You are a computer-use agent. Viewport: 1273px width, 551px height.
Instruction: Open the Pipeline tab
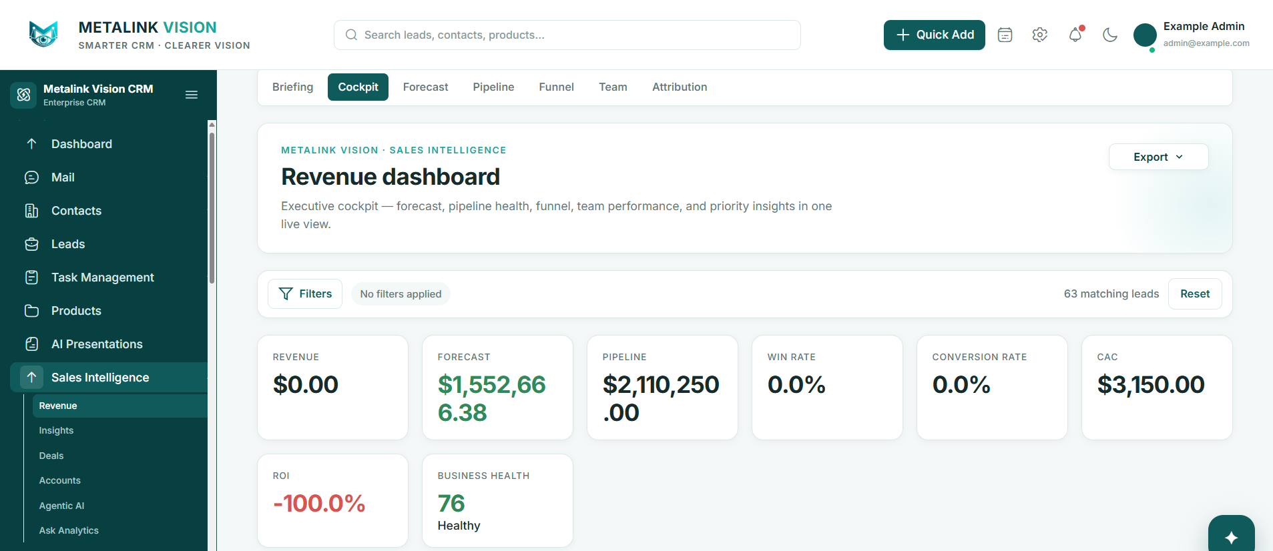pyautogui.click(x=493, y=87)
